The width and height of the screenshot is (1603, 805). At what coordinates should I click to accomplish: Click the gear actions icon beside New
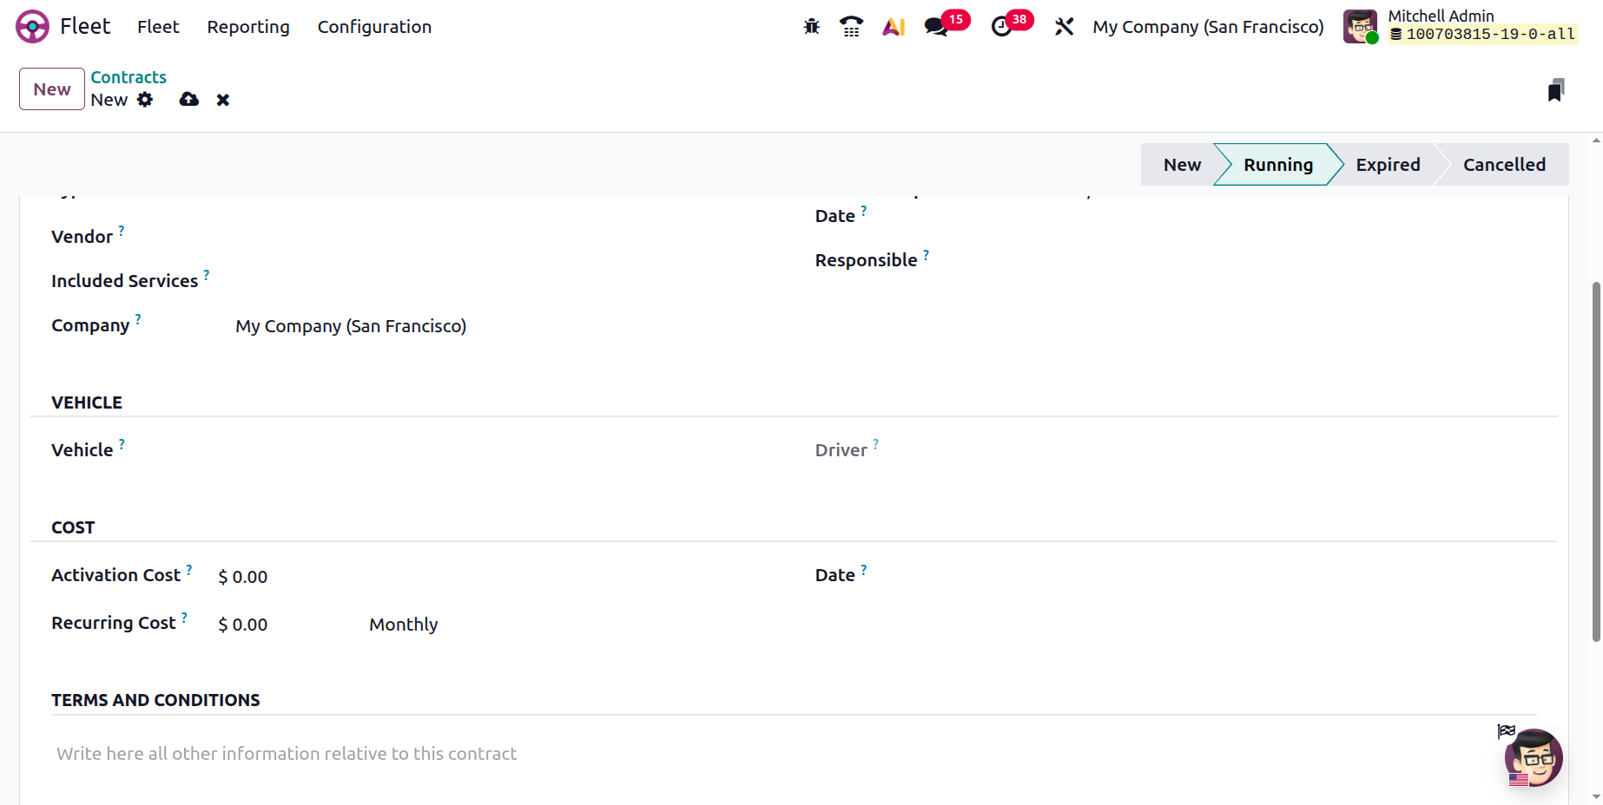pyautogui.click(x=145, y=100)
